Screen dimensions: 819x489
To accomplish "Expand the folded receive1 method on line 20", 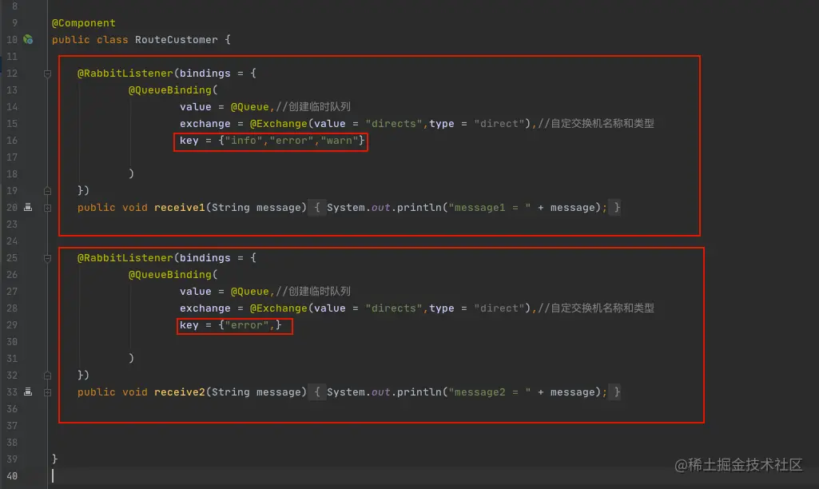I will pos(47,208).
